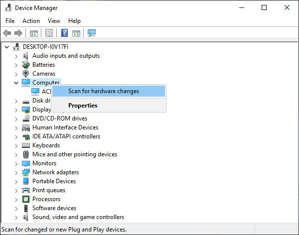Screen dimensions: 299x235
Task: Click the Monitors icon
Action: click(26, 163)
